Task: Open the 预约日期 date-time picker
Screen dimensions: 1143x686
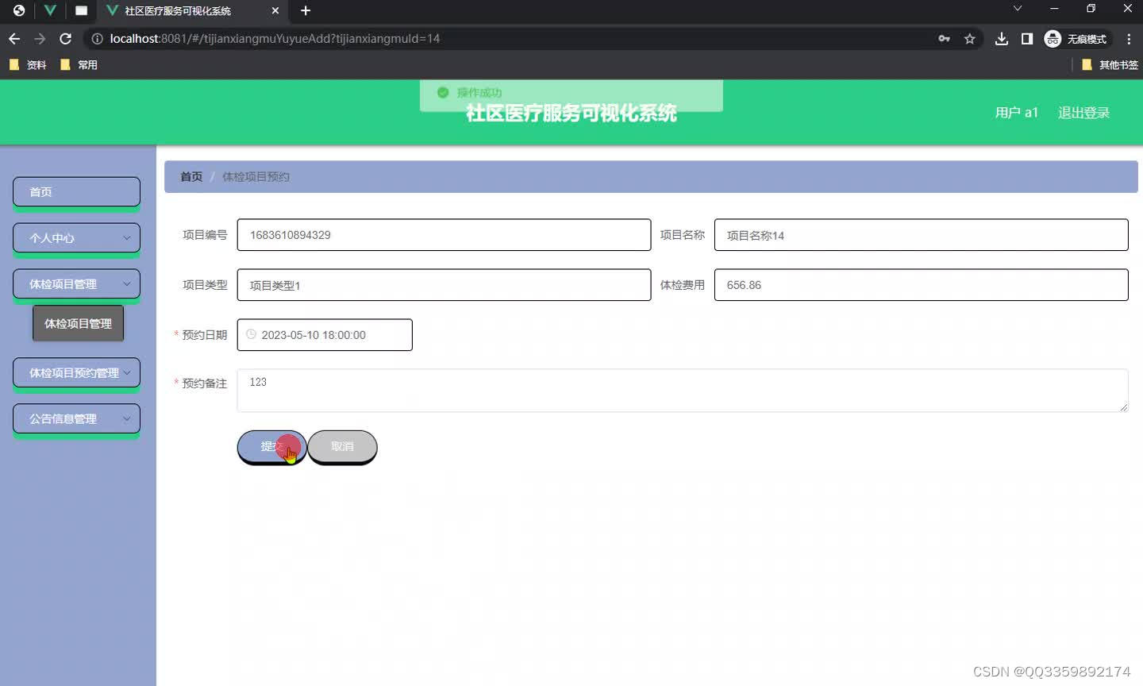Action: (x=325, y=335)
